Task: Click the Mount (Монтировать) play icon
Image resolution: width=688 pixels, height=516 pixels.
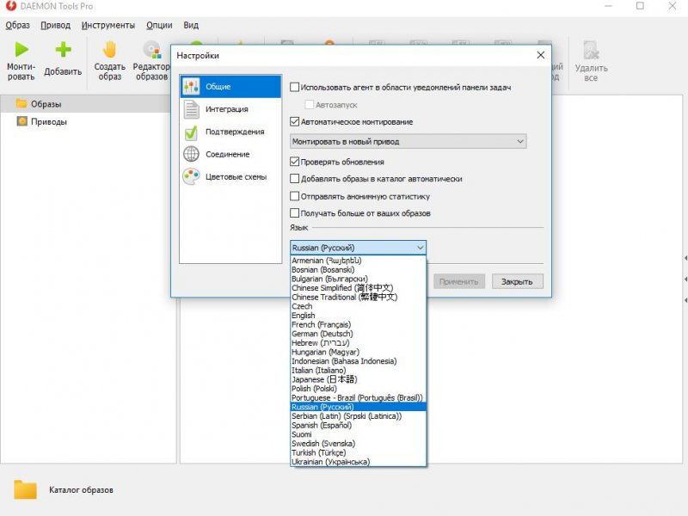Action: (x=21, y=50)
